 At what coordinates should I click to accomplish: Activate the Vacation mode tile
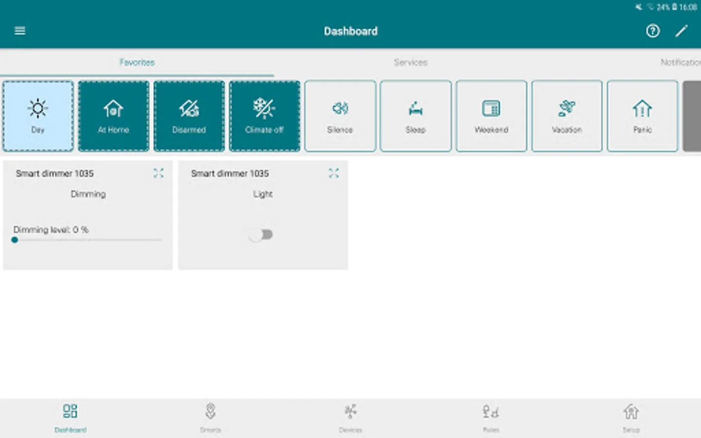tap(567, 116)
